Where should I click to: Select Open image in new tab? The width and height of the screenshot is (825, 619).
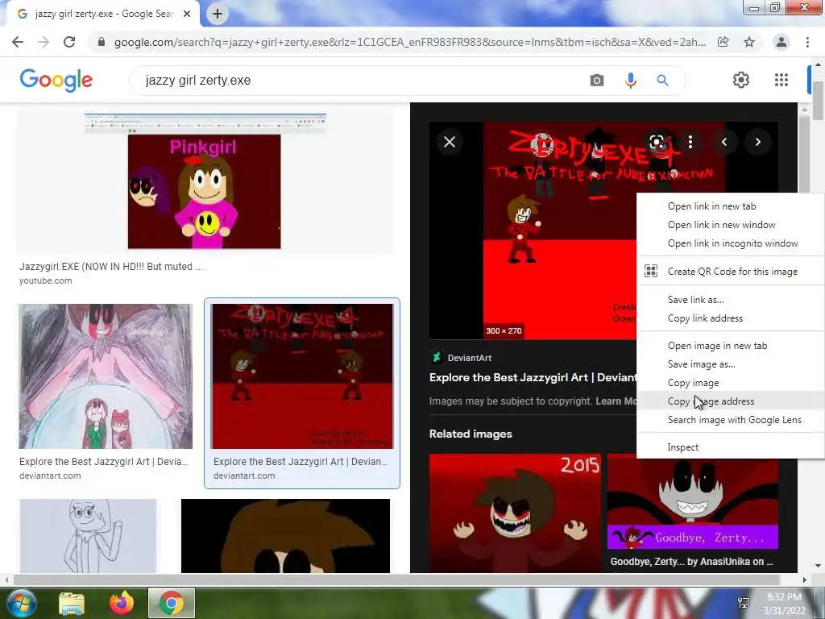[x=730, y=346]
